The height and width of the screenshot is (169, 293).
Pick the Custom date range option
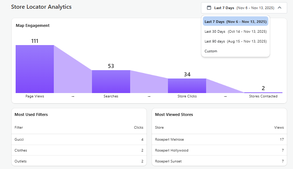[x=211, y=51]
